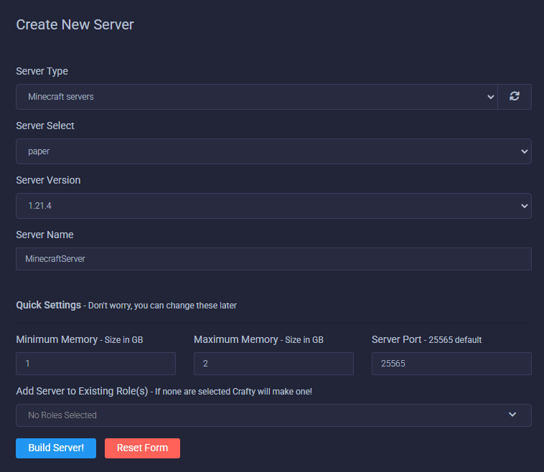Click the Server Type label
Viewport: 544px width, 472px height.
pos(42,71)
